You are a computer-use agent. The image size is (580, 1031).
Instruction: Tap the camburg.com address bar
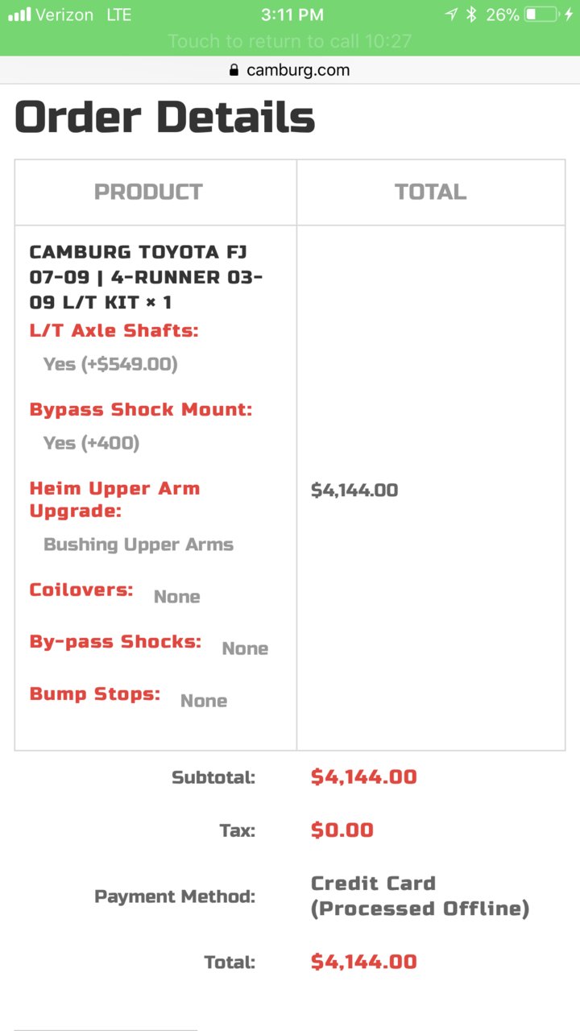click(x=290, y=70)
